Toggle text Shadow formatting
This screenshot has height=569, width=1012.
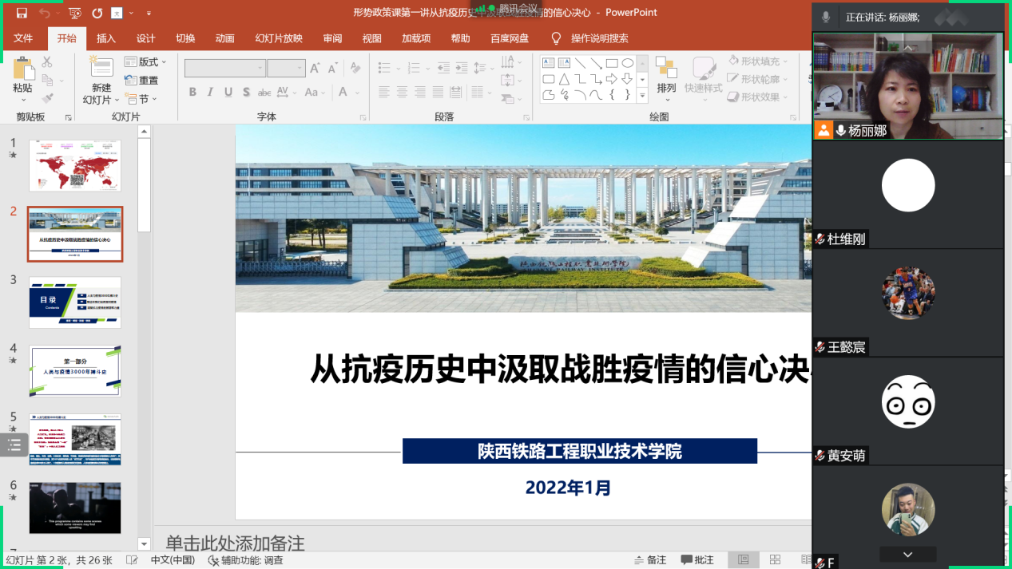click(246, 93)
